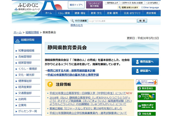Select the 産業・雇用 navigation tab

112,13
